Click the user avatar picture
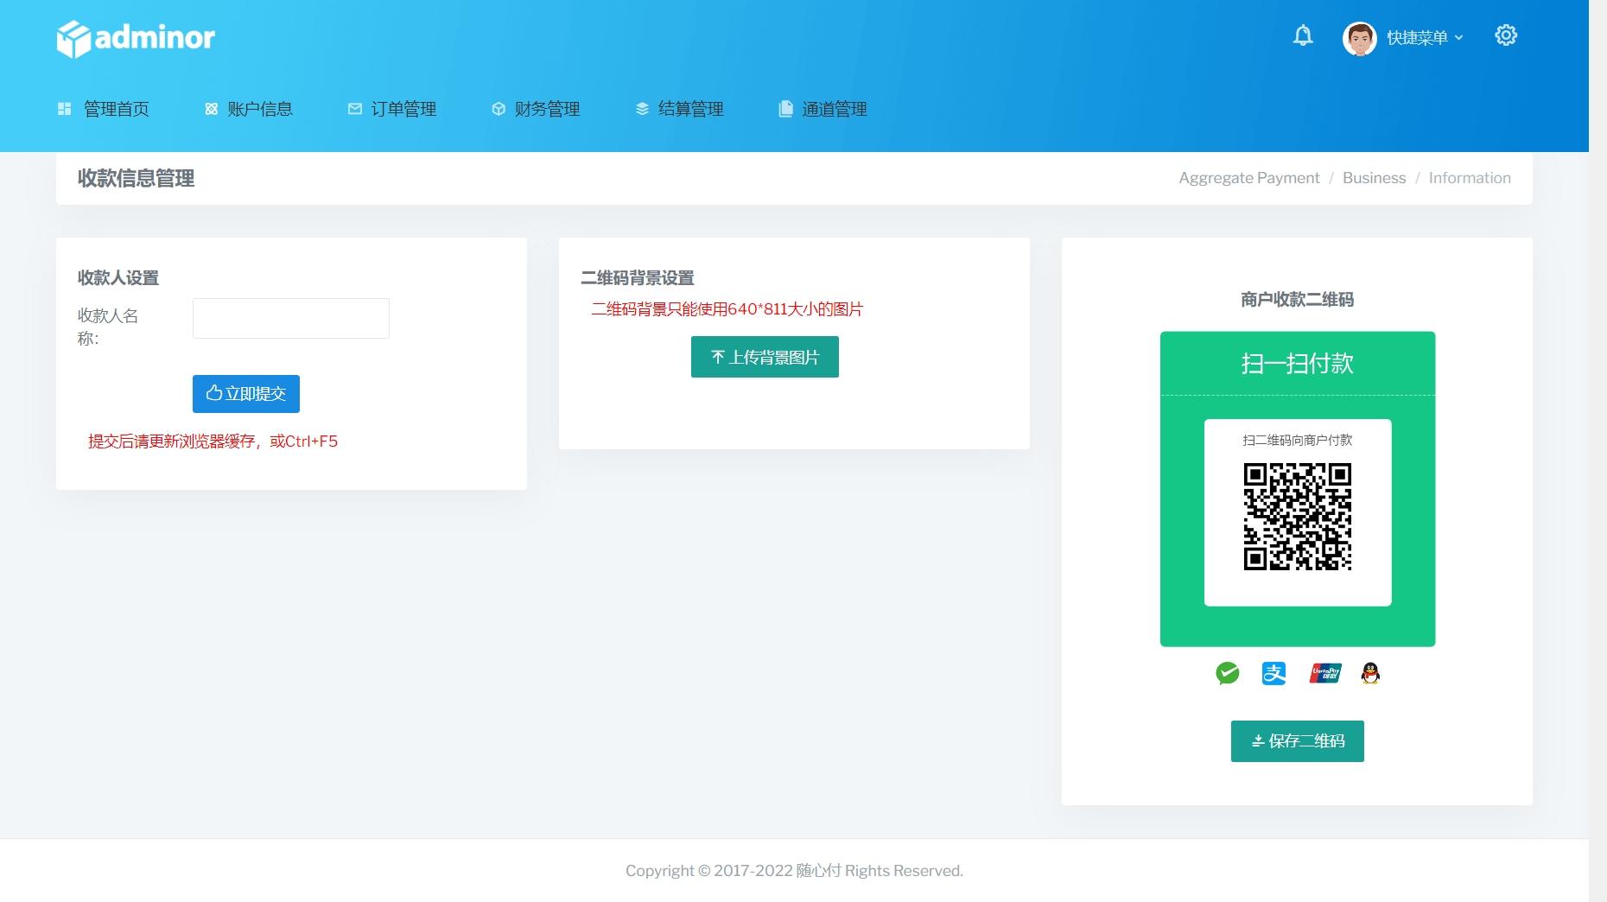Screen dimensions: 1607x902 [1359, 38]
